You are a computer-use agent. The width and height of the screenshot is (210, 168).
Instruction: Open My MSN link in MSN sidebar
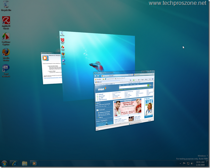click(101, 98)
